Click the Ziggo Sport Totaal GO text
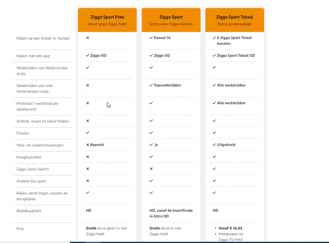Viewport: 329px width, 243px height. click(x=236, y=55)
